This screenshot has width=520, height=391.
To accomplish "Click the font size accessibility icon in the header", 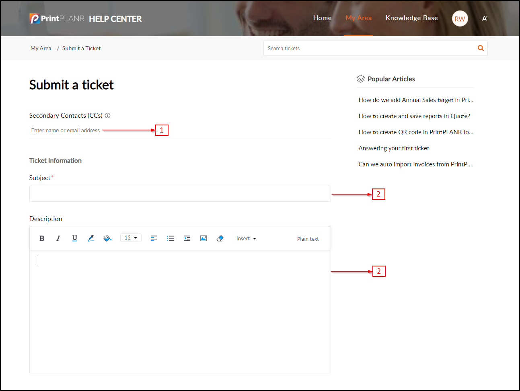I will 485,18.
